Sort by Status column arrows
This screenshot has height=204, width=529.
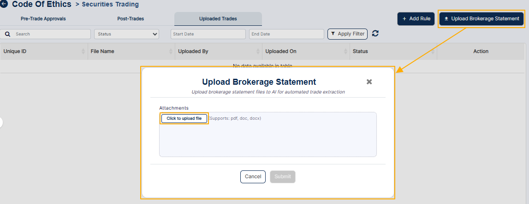(x=433, y=52)
